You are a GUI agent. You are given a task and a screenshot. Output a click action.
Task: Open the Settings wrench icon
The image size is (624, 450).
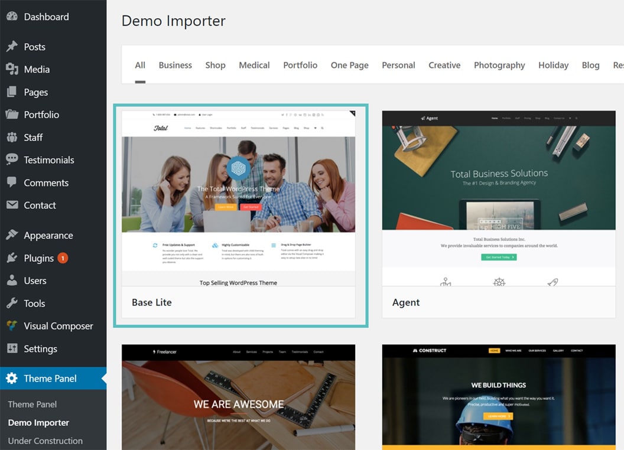[x=13, y=348]
